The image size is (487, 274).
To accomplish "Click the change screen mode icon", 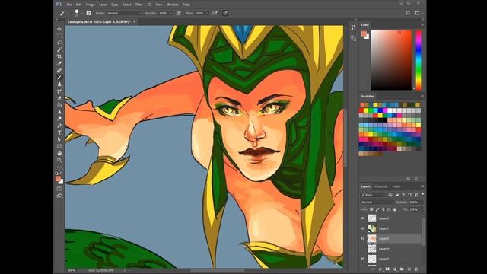I will (59, 196).
